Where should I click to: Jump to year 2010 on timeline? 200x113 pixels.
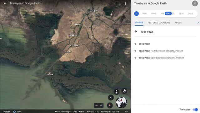(181, 13)
